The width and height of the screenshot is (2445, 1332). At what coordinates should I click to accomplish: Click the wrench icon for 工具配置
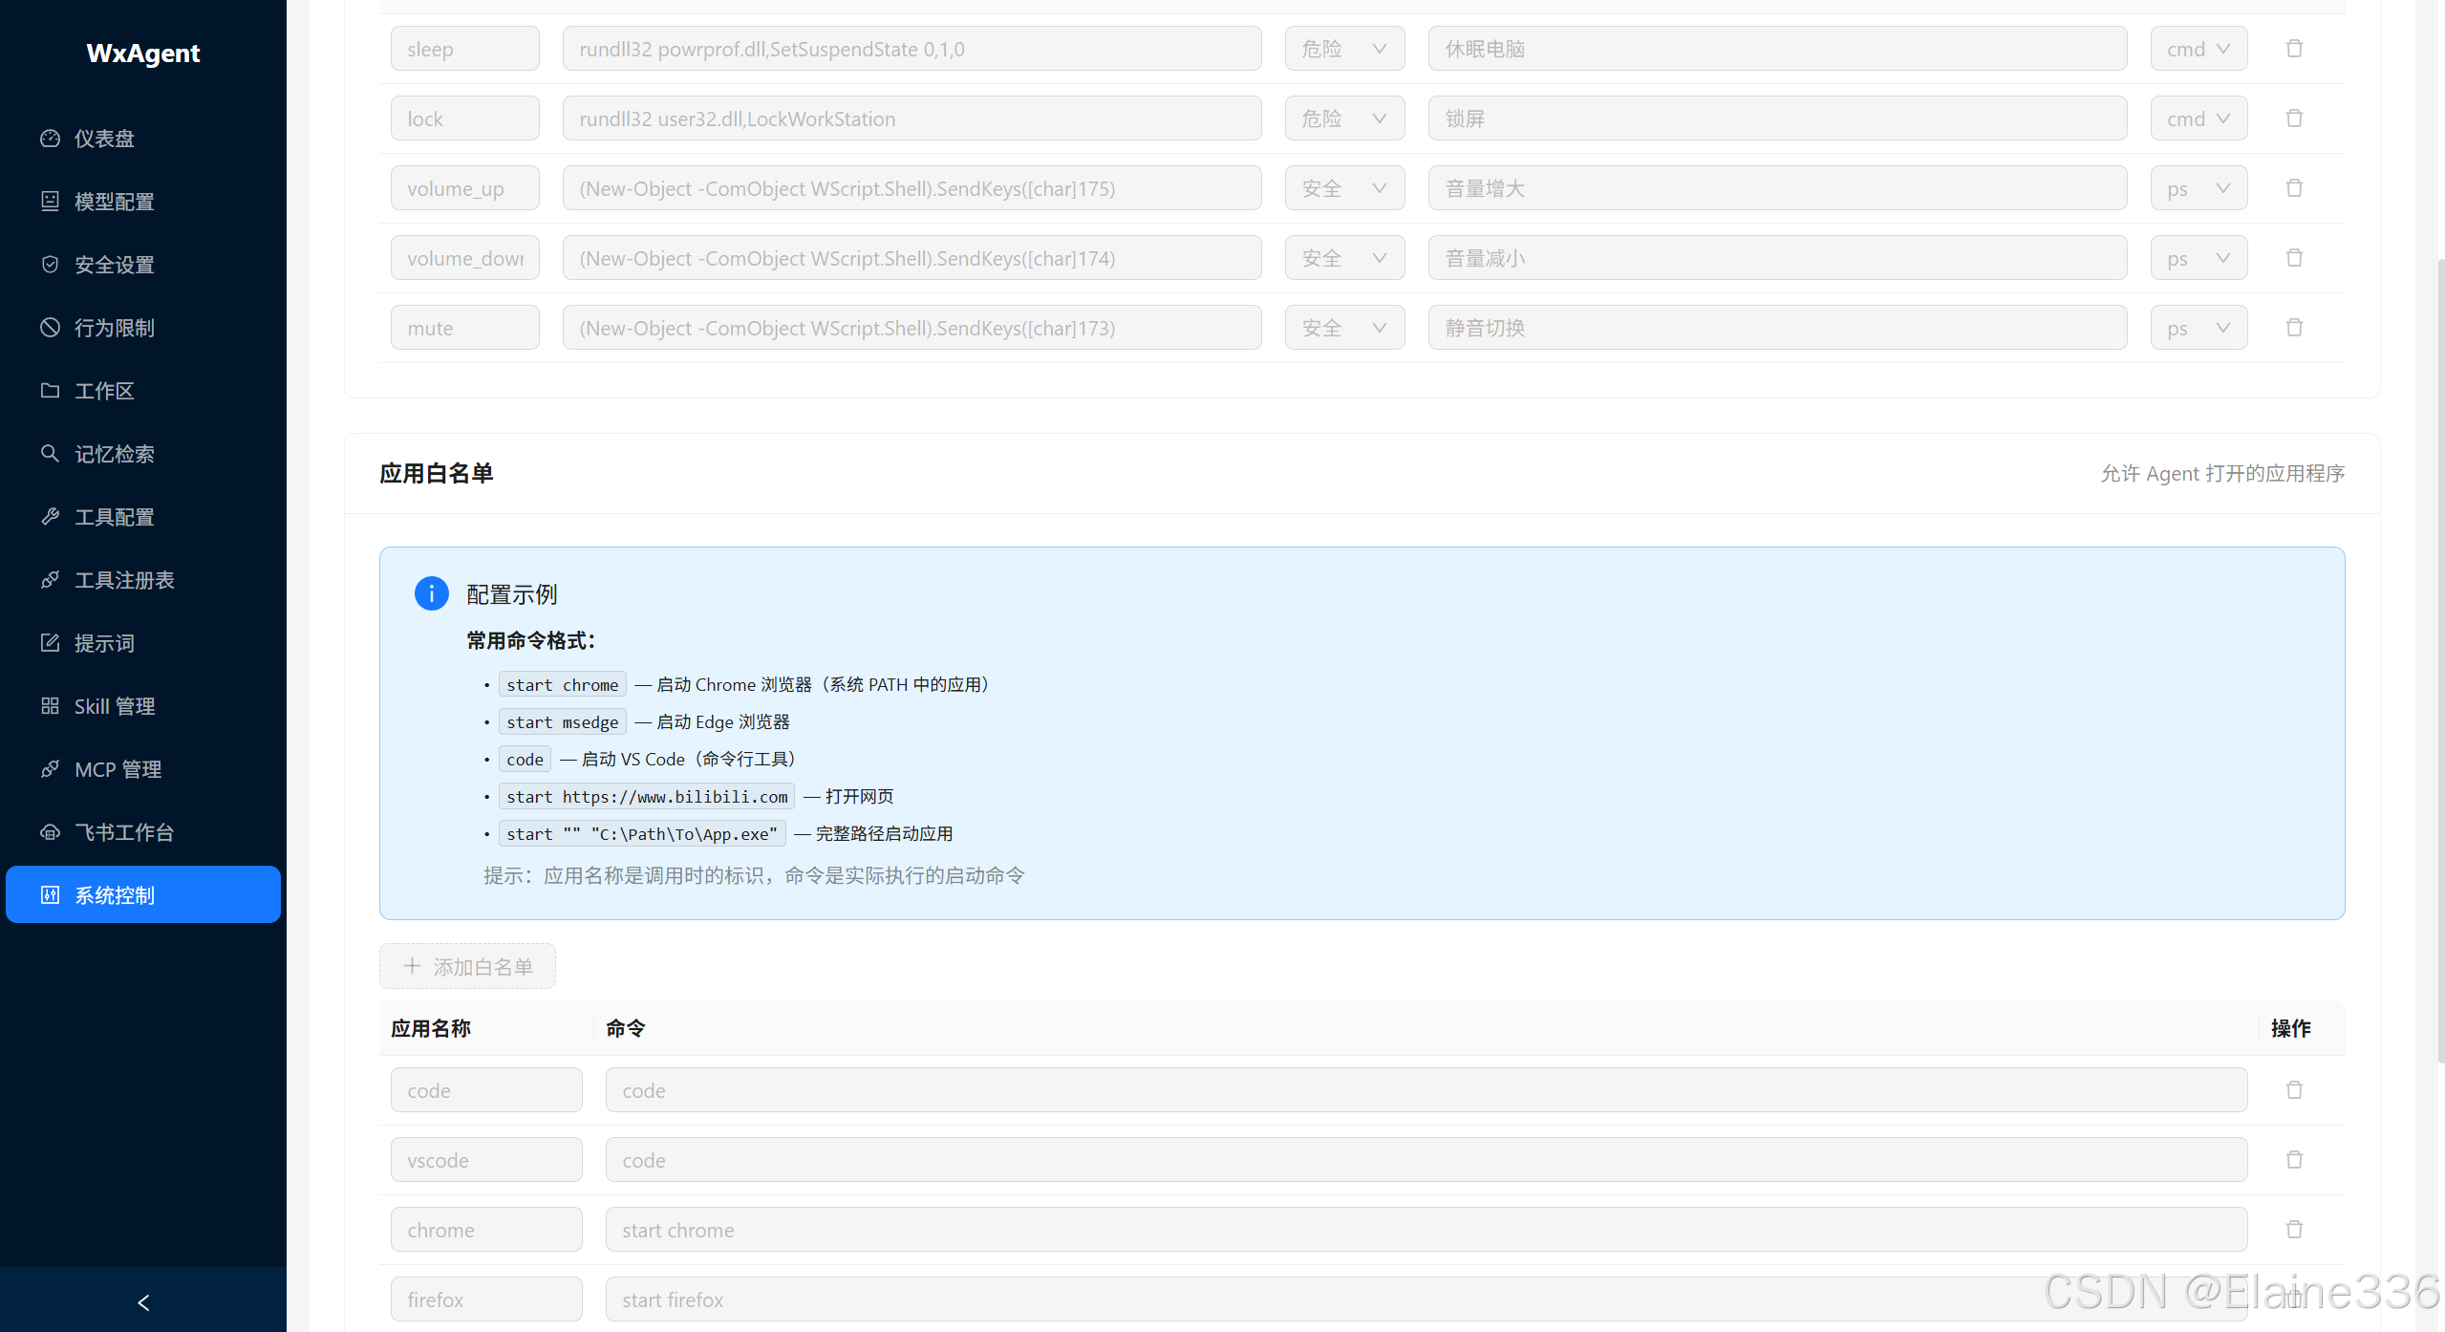[x=50, y=517]
